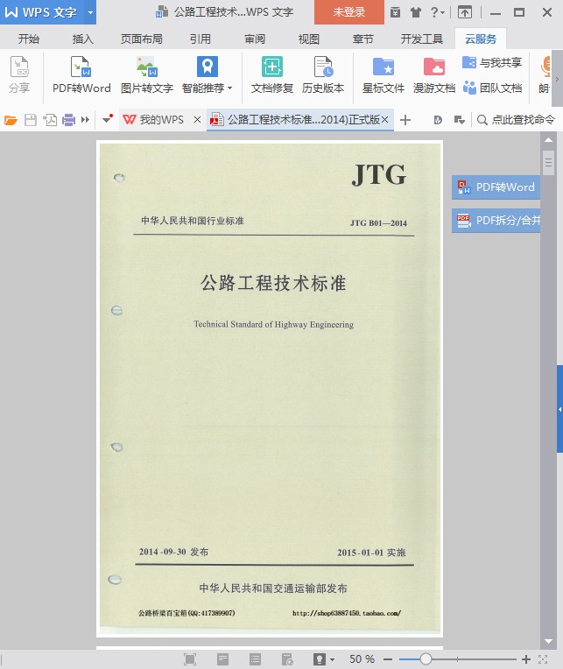563x669 pixels.
Task: Zoom out with minus button
Action: [388, 659]
